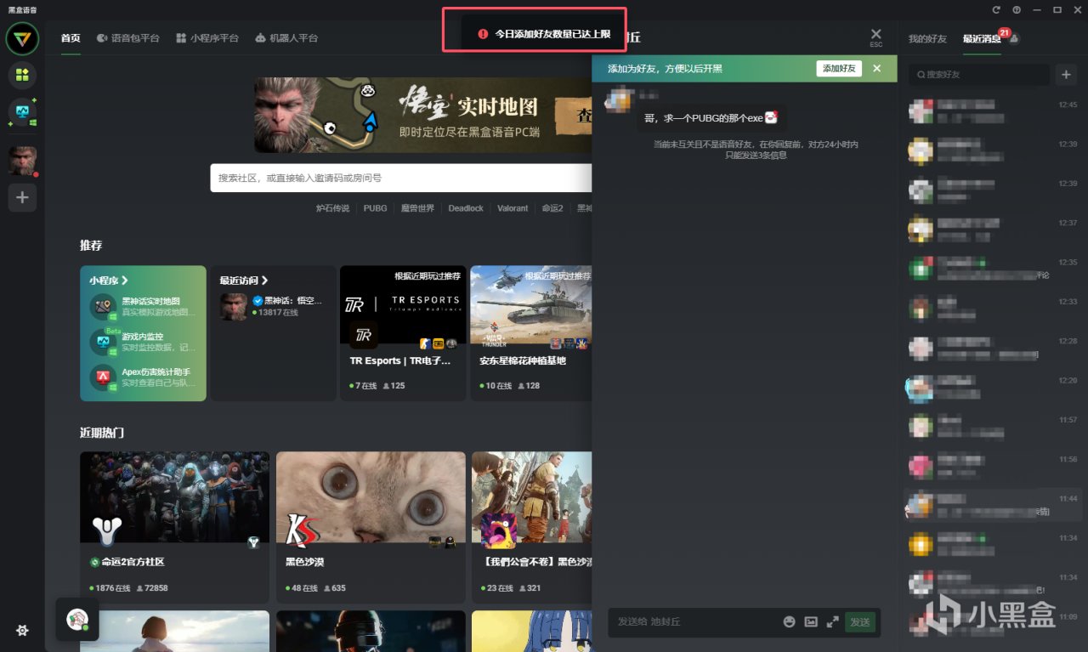This screenshot has width=1088, height=652.
Task: Click notification icon beside 最近消息 badge
Action: click(1014, 39)
